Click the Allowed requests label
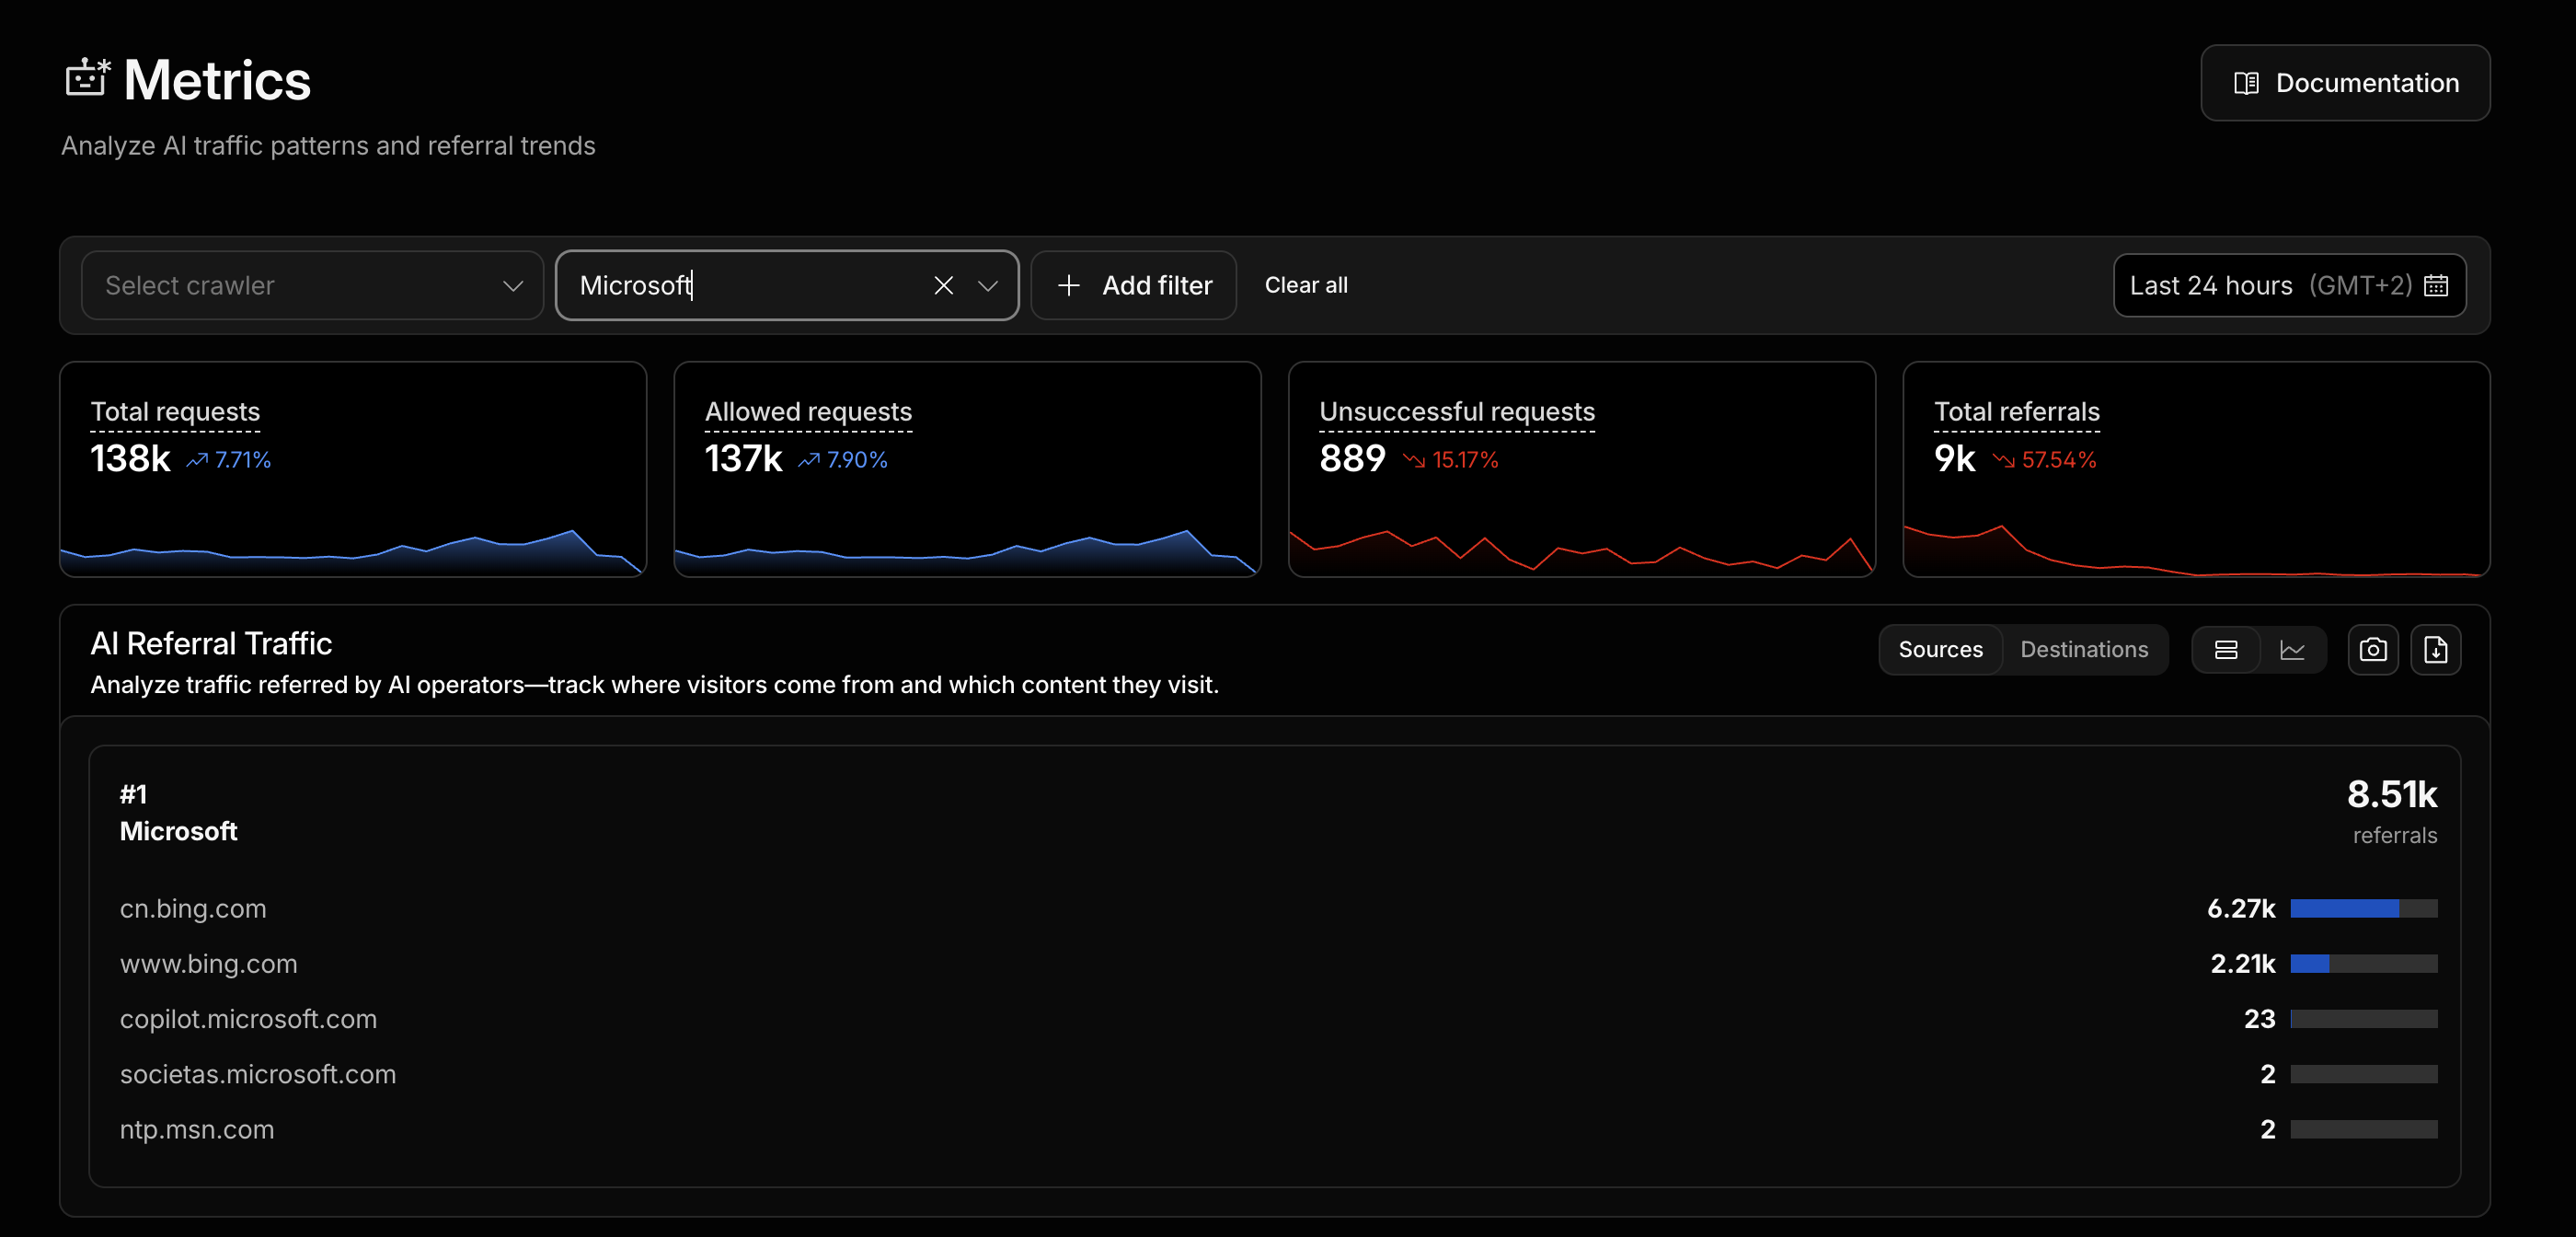2576x1237 pixels. pos(808,411)
